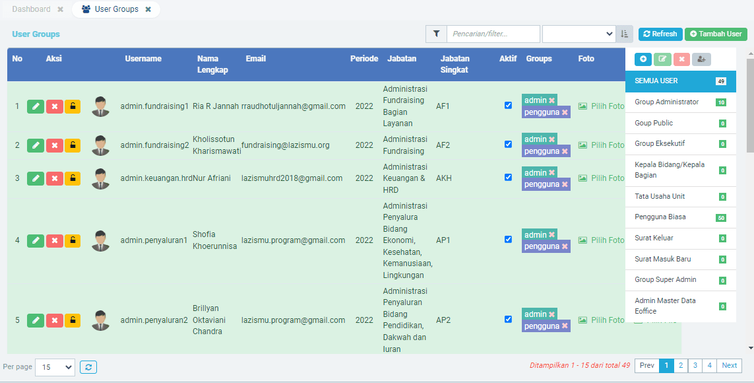Toggle Aktif checkbox for admin.keuangan.hrd
Image resolution: width=754 pixels, height=383 pixels.
(x=509, y=178)
